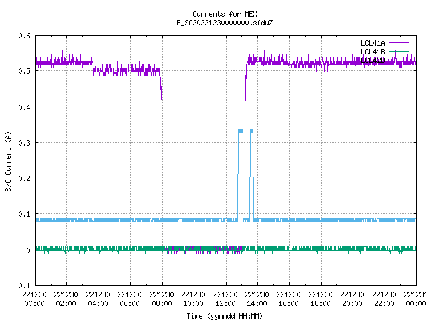Screen dimensions: 429x322
Task: Click the 221230 00:00 x-axis tick label
Action: click(x=34, y=299)
